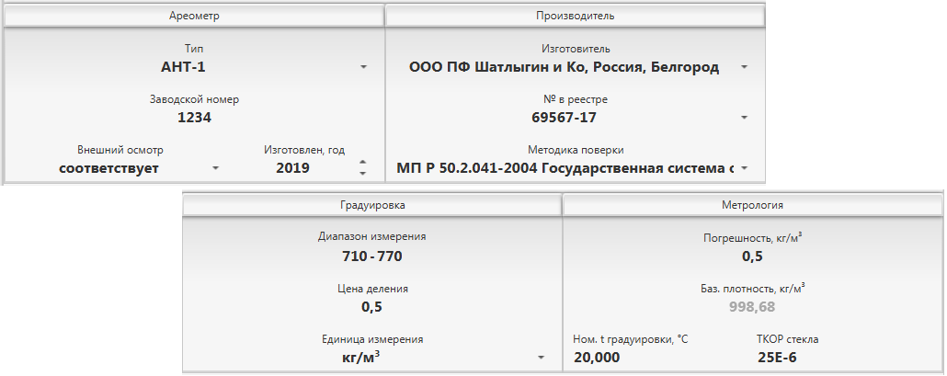Edit the Диапазон измерения value 710 - 770
Image resolution: width=947 pixels, height=376 pixels.
[x=371, y=256]
